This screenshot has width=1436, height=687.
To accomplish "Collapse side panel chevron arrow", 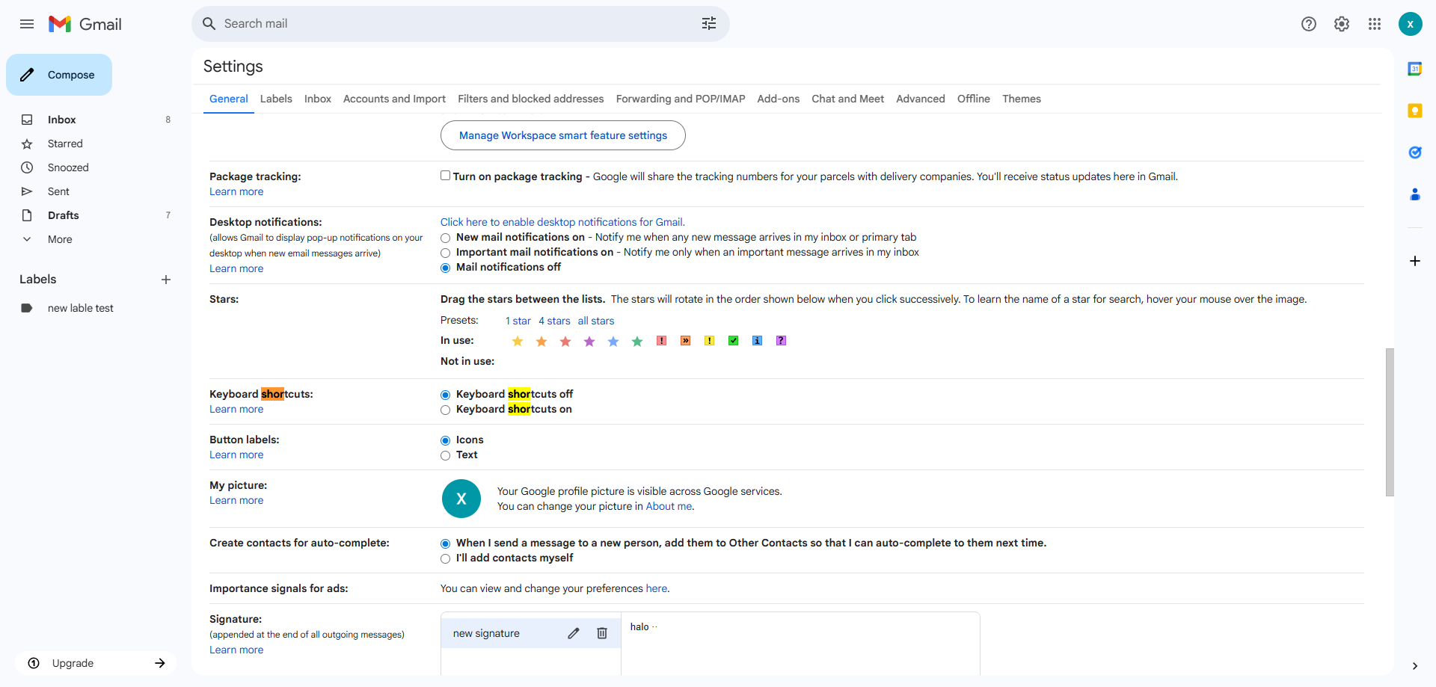I will pos(1415,665).
